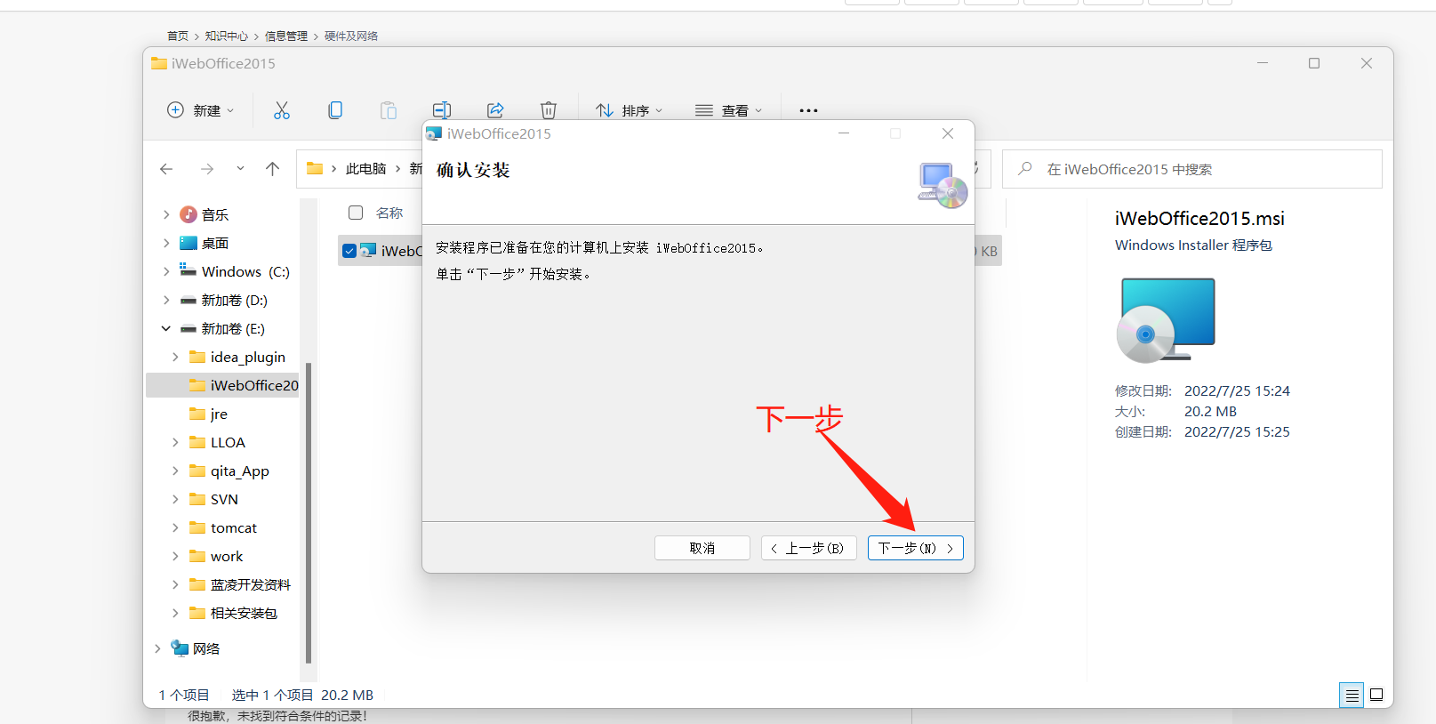This screenshot has width=1436, height=724.
Task: Go up one folder level arrow
Action: pos(273,169)
